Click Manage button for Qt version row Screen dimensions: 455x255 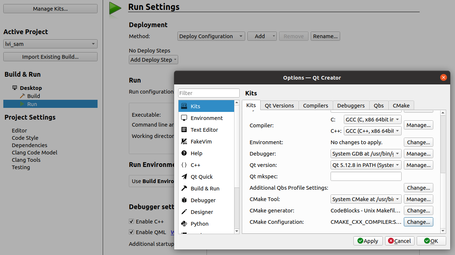click(x=419, y=165)
